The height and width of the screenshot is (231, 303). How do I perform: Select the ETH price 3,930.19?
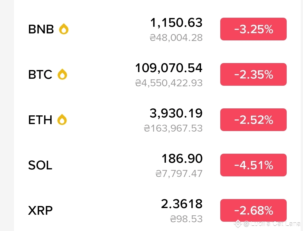[x=176, y=113]
